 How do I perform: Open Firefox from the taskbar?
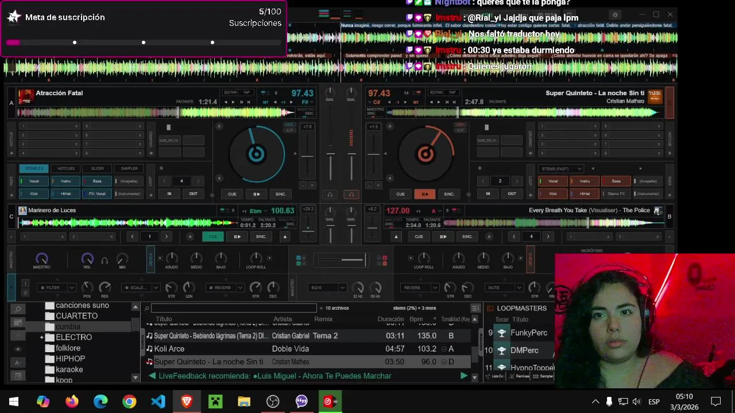[72, 402]
